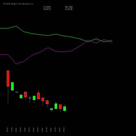Click the high value H: 1.05
136x136 pixels.
coord(69,7)
